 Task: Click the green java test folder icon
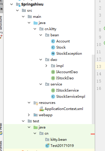click(36, 127)
